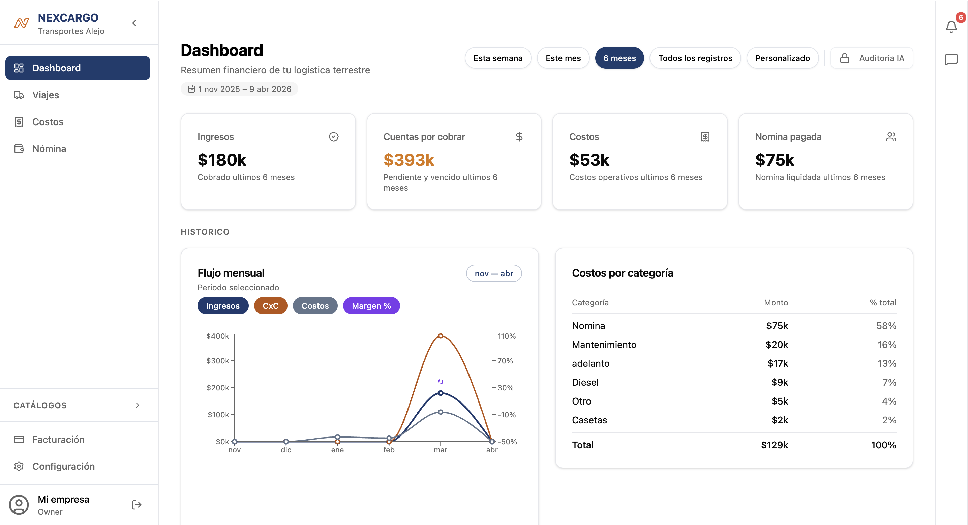Toggle the Margen % chart series

(x=371, y=306)
